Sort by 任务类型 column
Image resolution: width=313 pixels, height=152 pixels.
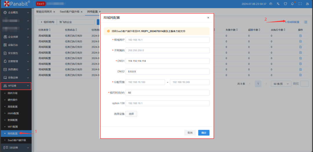tap(50, 30)
